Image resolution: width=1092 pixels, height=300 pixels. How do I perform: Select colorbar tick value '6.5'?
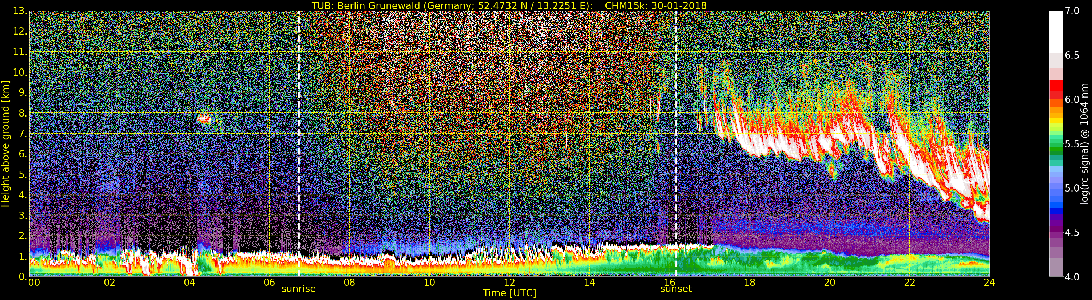tap(1072, 55)
